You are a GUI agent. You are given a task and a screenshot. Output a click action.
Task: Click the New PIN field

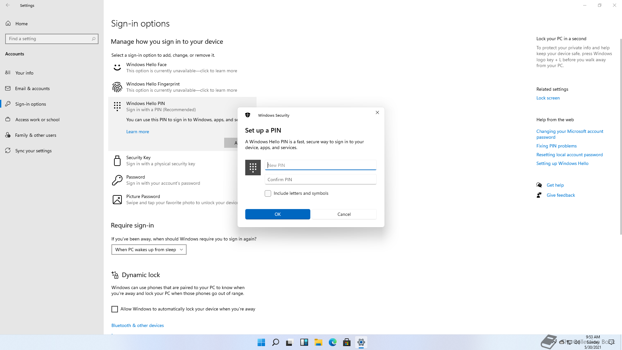coord(320,165)
